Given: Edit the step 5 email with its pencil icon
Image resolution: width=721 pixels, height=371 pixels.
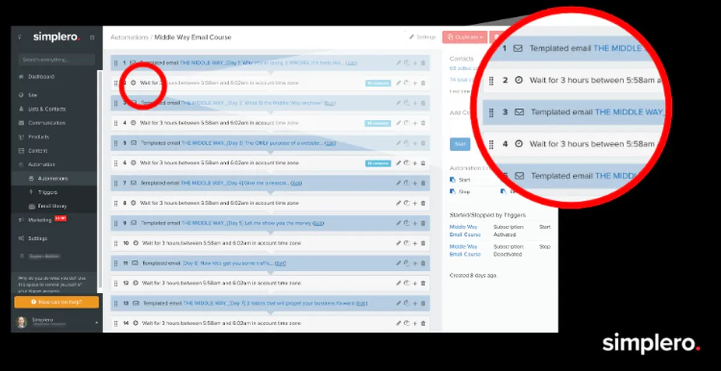Looking at the screenshot, I should click(398, 143).
